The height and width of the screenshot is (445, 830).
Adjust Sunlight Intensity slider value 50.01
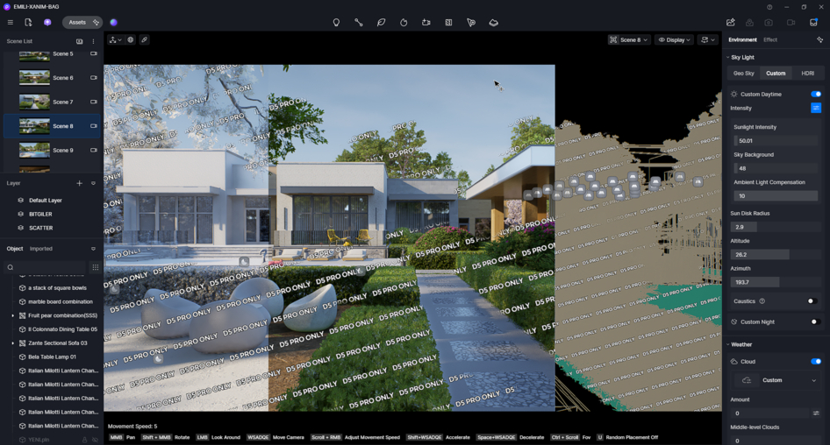776,140
